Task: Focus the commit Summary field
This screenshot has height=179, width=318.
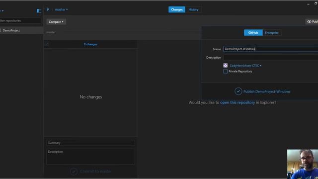Action: (90, 143)
